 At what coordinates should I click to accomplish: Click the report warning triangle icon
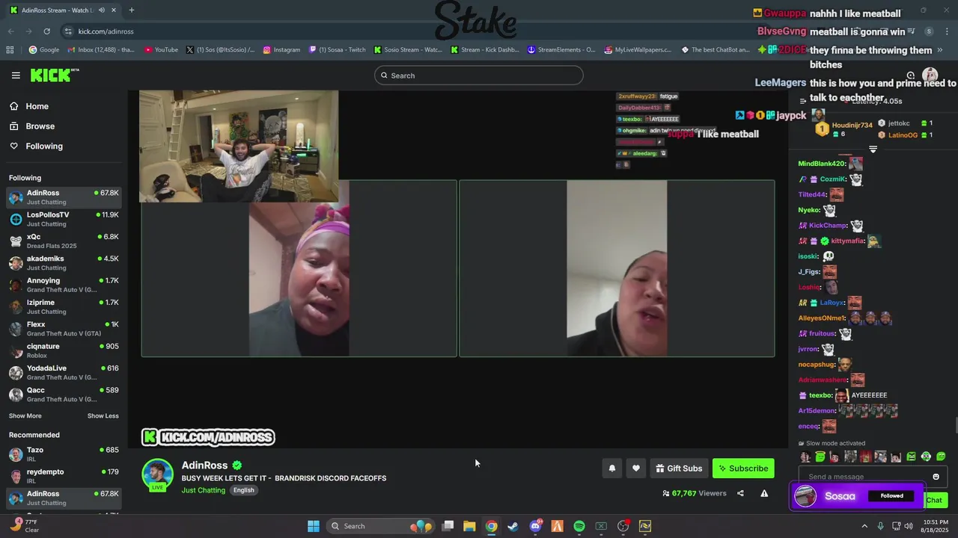tap(764, 493)
